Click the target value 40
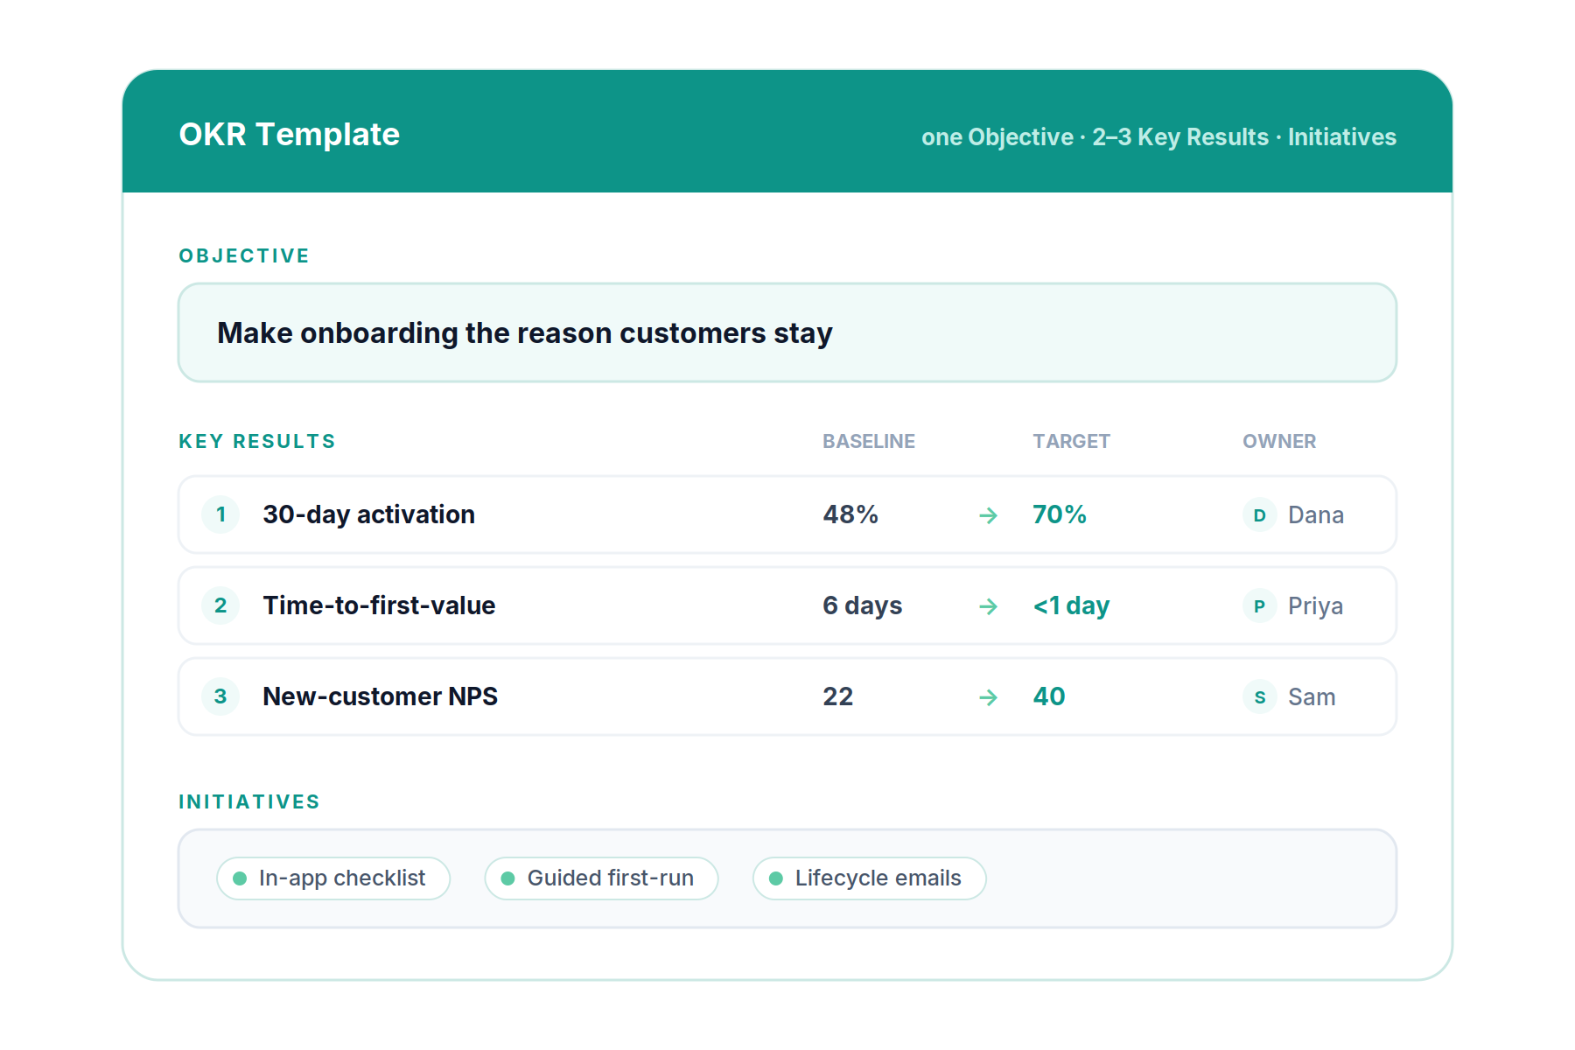The width and height of the screenshot is (1575, 1050). coord(1049,696)
